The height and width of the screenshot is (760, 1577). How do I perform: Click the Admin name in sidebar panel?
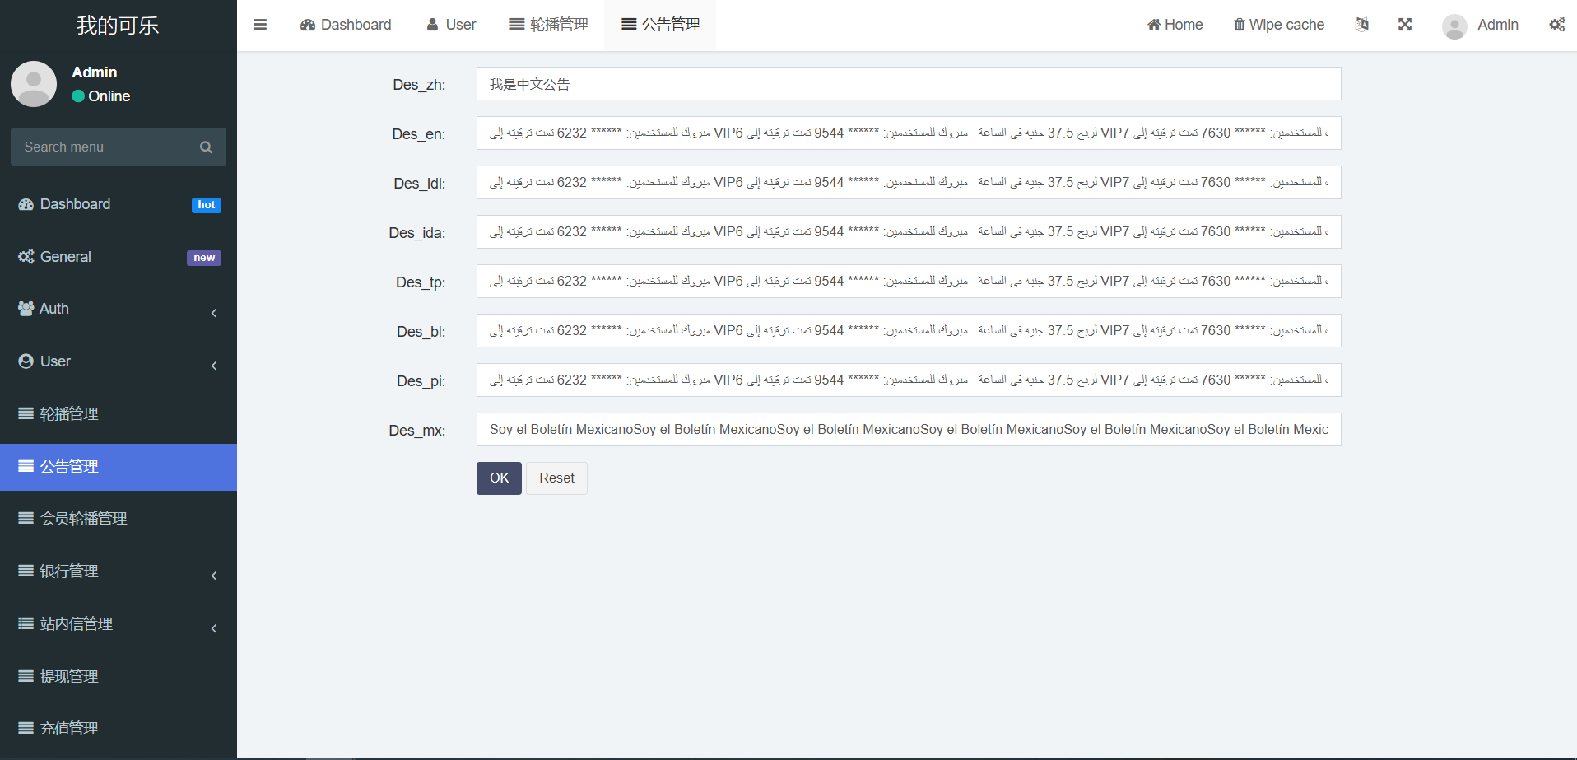(95, 72)
